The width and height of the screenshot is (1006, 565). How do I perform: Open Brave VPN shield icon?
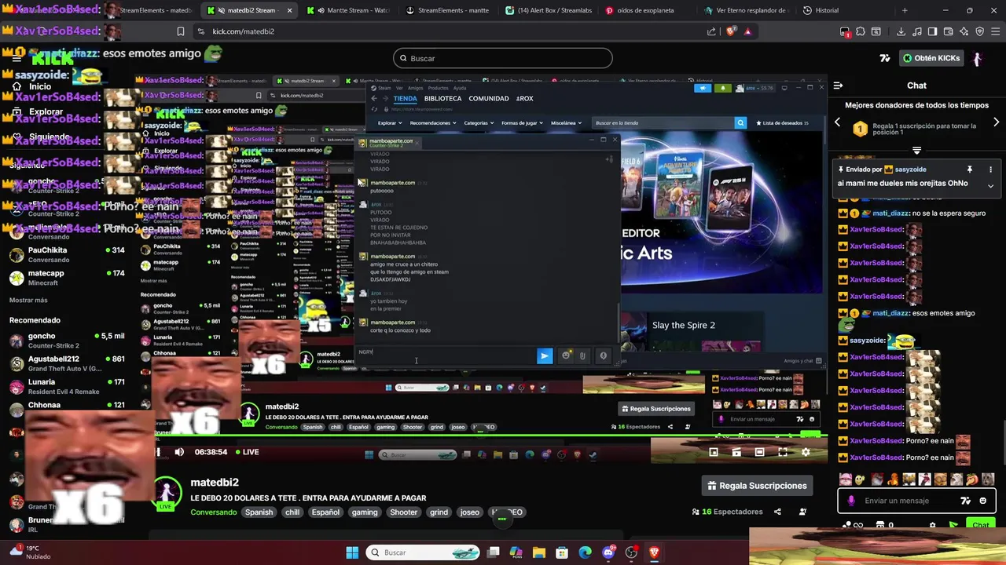(x=980, y=31)
